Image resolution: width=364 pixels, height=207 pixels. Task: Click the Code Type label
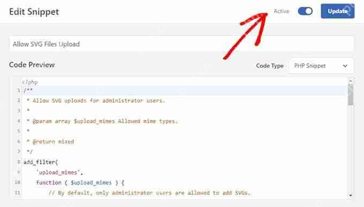click(270, 66)
